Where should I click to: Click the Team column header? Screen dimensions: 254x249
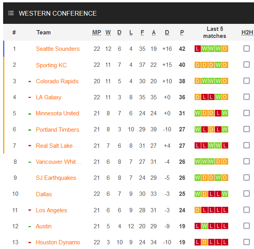(43, 32)
